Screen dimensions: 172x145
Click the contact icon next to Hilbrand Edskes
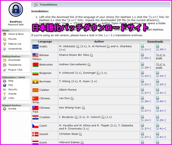[82, 142]
